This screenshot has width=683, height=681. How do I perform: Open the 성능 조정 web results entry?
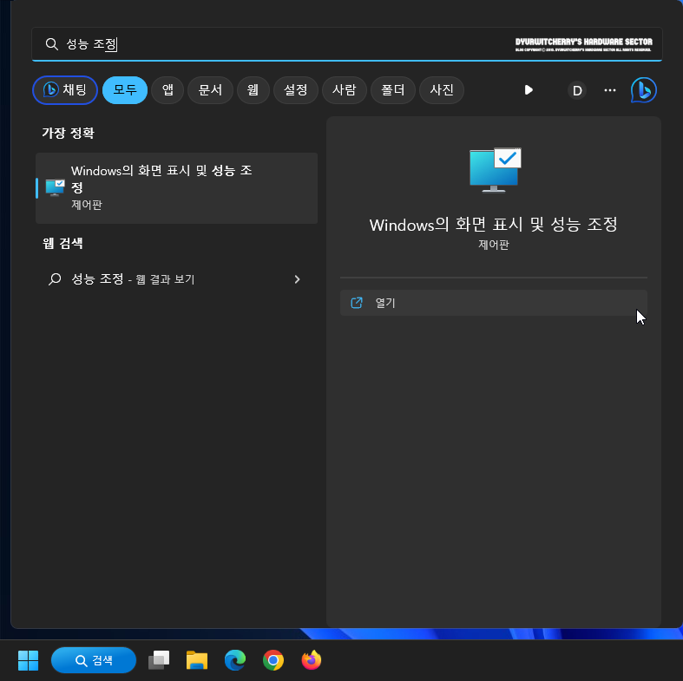tap(176, 279)
